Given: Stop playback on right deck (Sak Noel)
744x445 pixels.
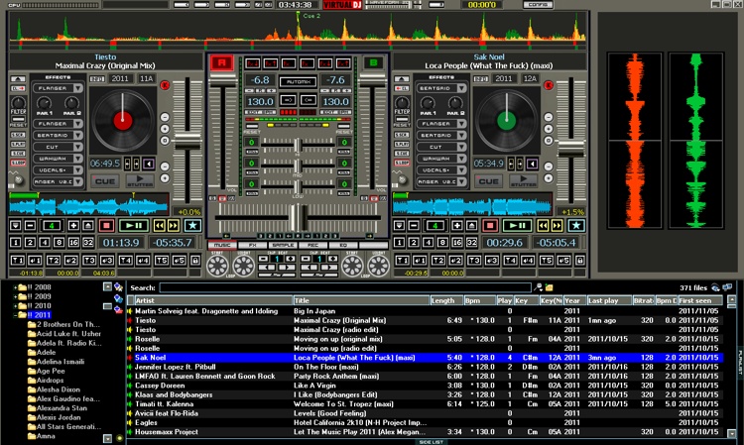Looking at the screenshot, I should (x=489, y=226).
